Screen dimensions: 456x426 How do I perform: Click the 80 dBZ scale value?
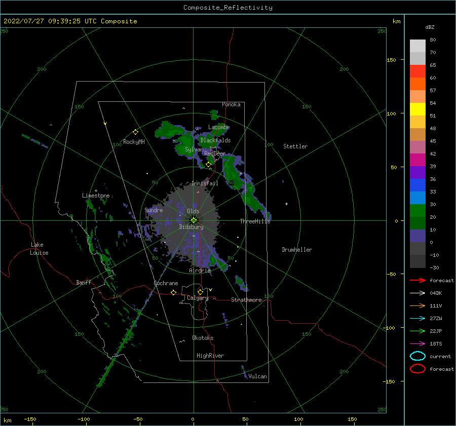pyautogui.click(x=433, y=40)
